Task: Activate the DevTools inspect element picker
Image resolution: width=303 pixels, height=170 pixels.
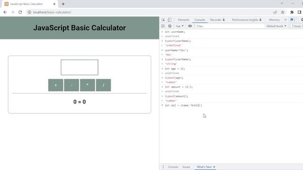Action: pyautogui.click(x=163, y=20)
